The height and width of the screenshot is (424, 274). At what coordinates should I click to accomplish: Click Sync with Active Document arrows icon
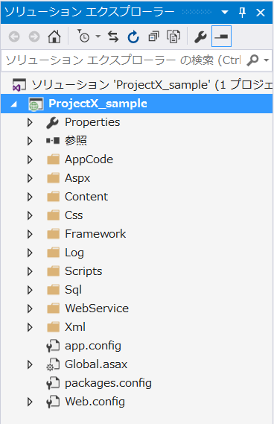point(113,37)
